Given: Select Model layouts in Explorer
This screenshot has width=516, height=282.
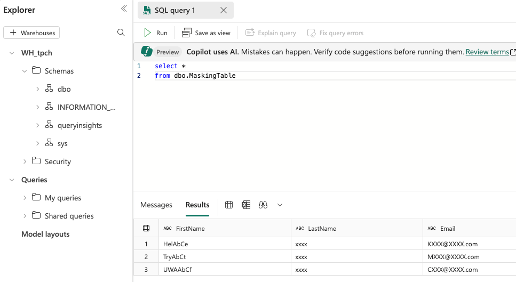Looking at the screenshot, I should tap(45, 234).
